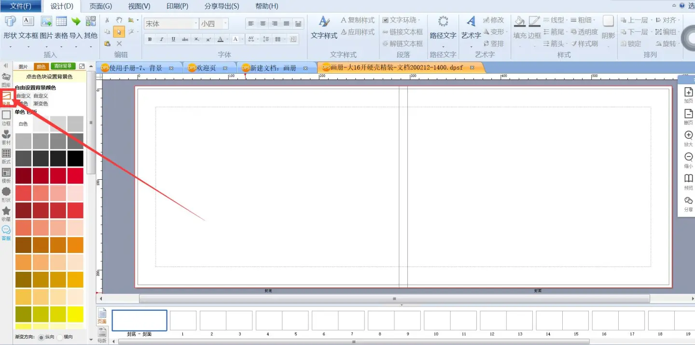Select the pages 2-3 spread thumbnail
This screenshot has height=345, width=695.
pyautogui.click(x=226, y=320)
